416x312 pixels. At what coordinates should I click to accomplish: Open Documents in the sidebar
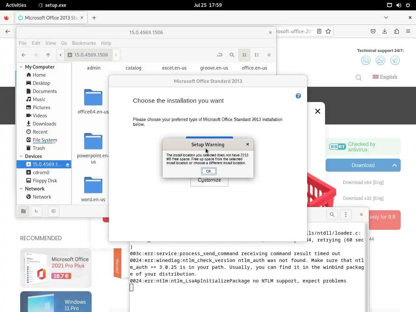click(44, 91)
